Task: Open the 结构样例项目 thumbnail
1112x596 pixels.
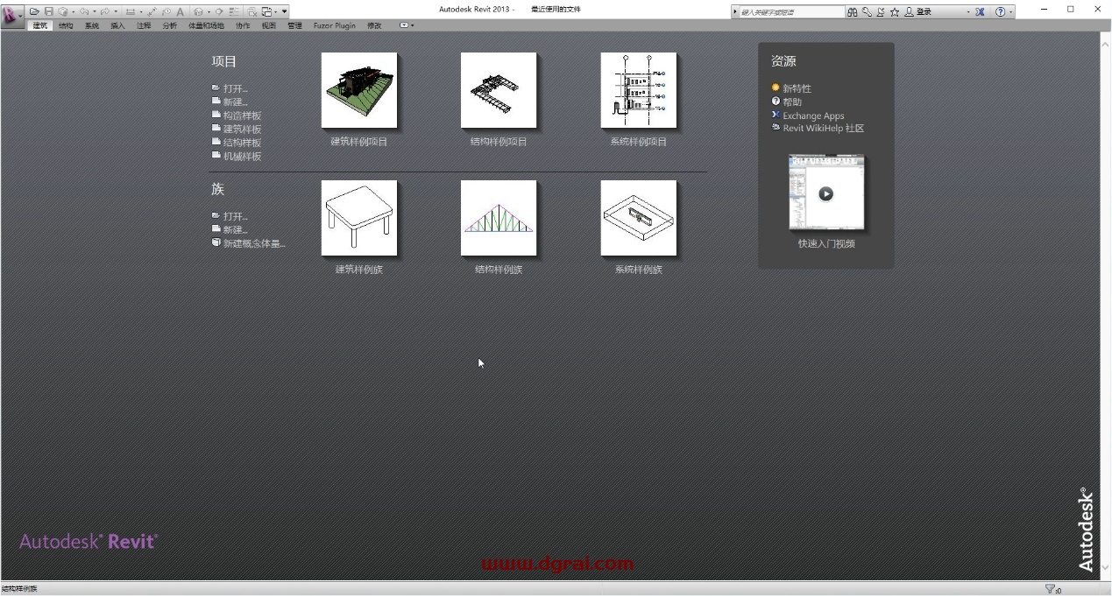Action: (499, 90)
